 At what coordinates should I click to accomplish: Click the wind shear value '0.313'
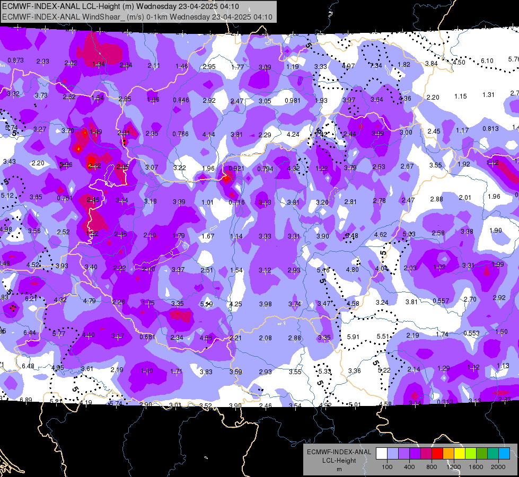click(x=445, y=402)
